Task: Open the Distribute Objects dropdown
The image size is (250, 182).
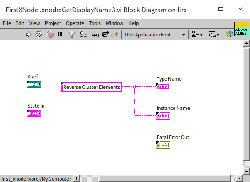Action: 214,34
